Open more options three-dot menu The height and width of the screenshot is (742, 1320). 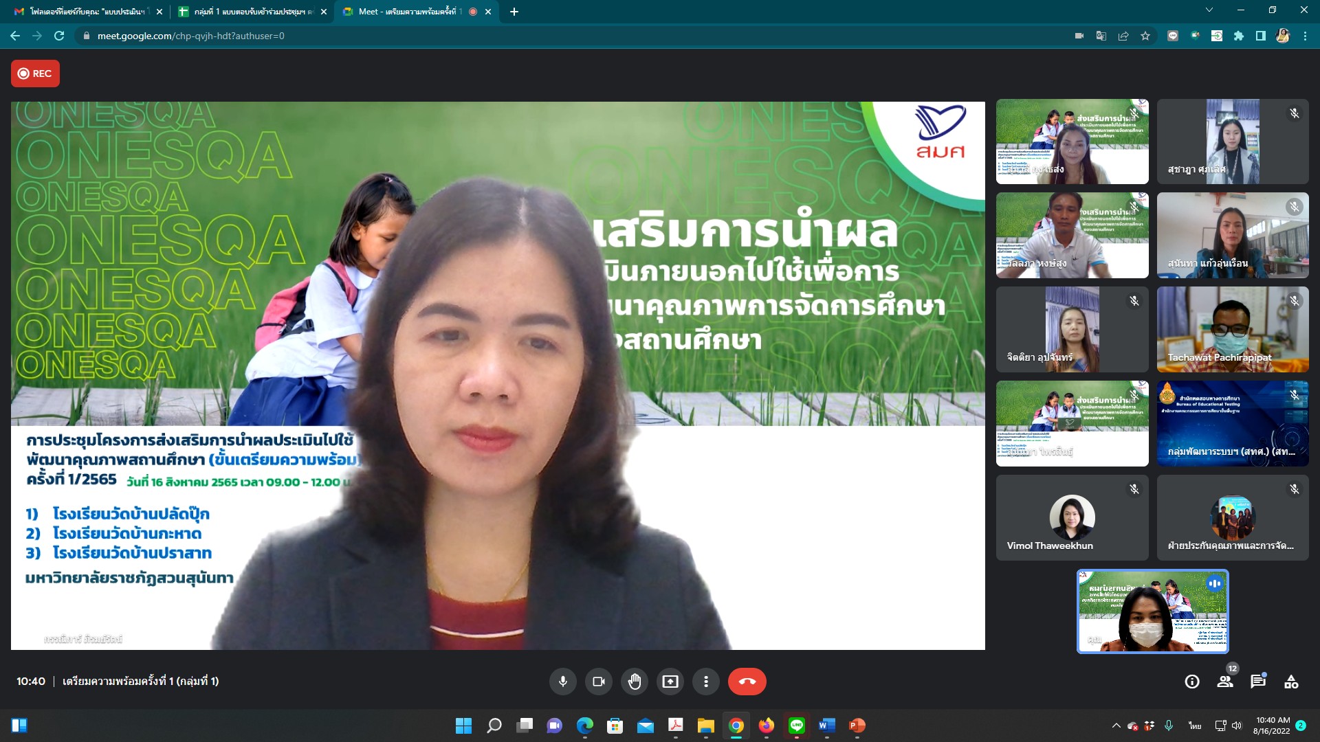(705, 682)
